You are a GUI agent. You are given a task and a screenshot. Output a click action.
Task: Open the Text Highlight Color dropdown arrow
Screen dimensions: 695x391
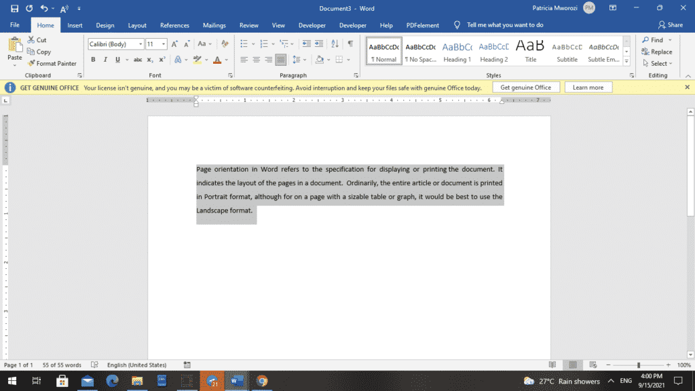click(206, 59)
